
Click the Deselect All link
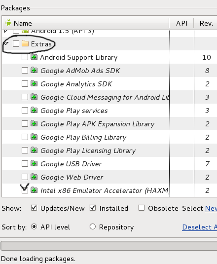click(200, 227)
